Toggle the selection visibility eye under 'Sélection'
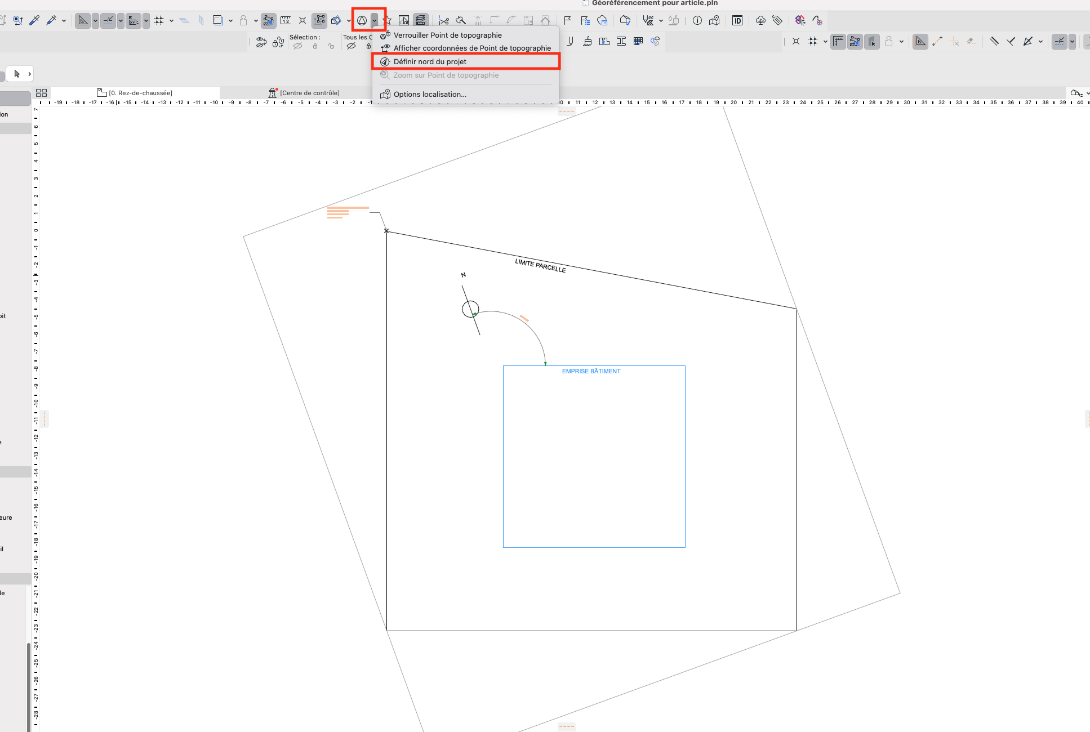Viewport: 1090px width, 732px height. tap(297, 46)
